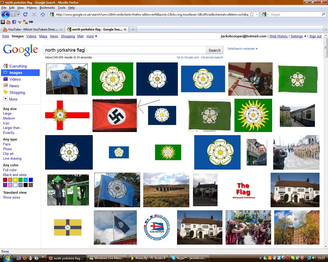Switch to the YouTube tab
Viewport: 328px width, 262px height.
click(33, 29)
